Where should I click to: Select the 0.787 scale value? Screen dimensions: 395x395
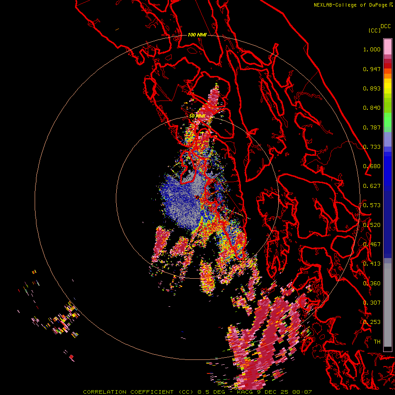pos(372,127)
